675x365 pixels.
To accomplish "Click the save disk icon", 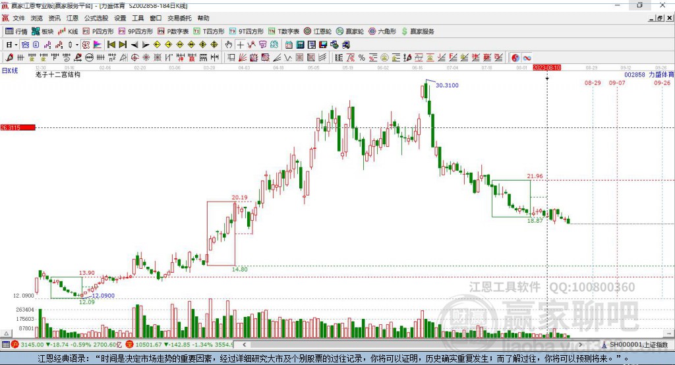I will pos(323,45).
